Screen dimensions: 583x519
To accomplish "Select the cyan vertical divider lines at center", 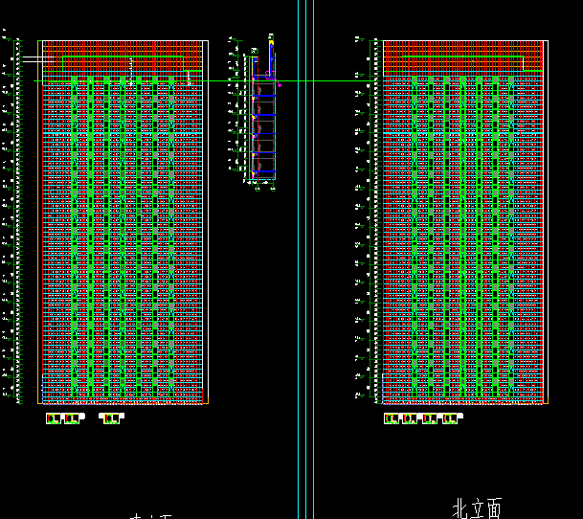I will 305,287.
